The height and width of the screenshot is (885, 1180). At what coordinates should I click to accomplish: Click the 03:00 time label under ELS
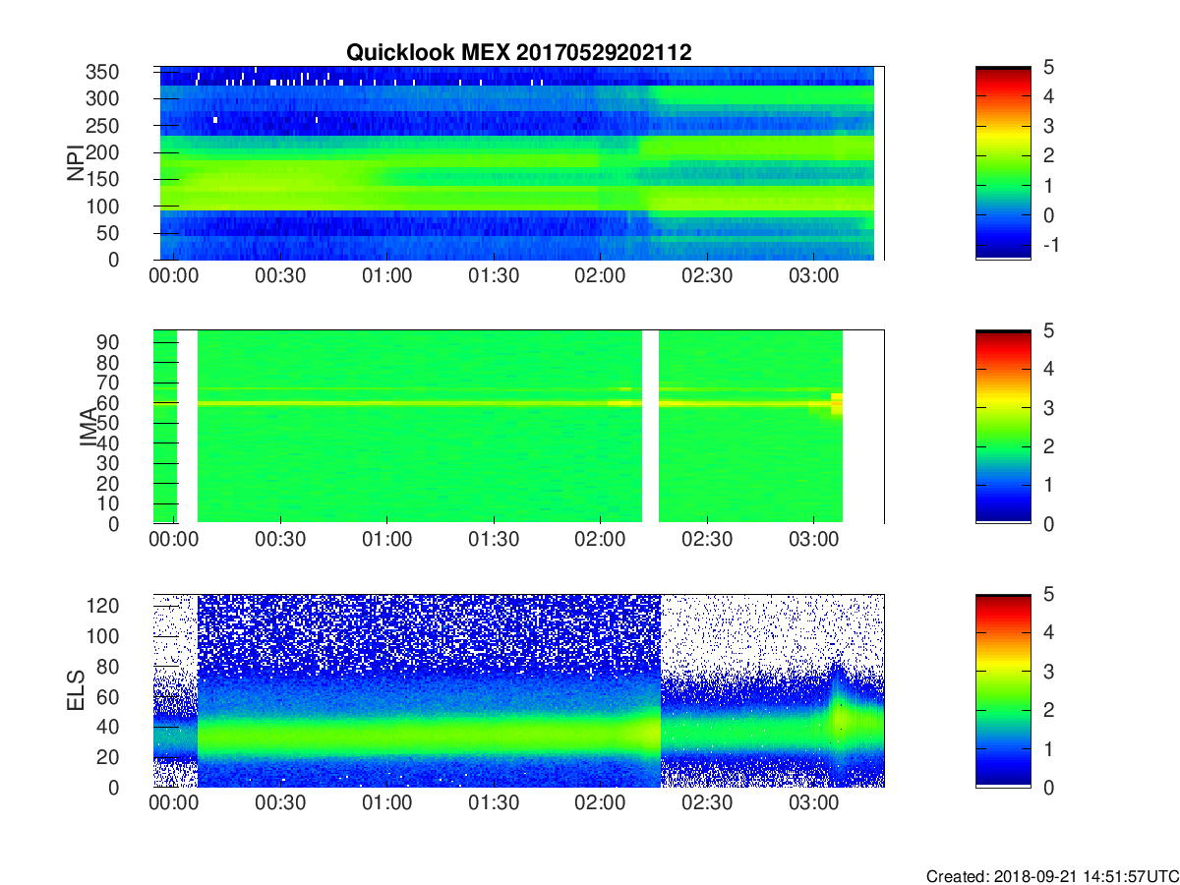[x=814, y=803]
